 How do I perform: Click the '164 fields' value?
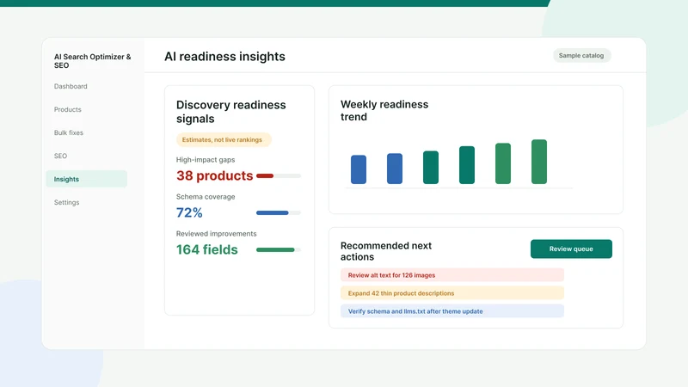tap(206, 249)
